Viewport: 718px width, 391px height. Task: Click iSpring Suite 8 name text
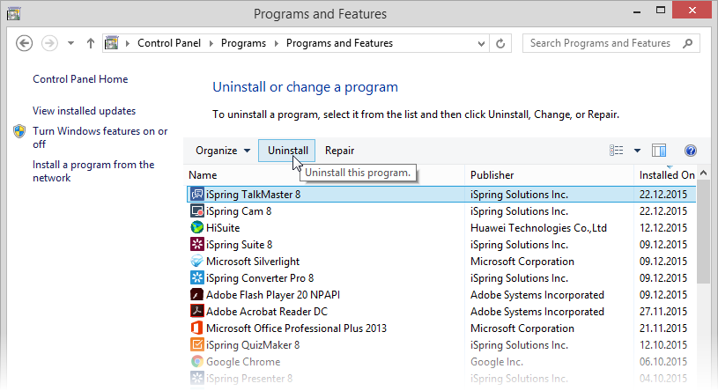point(239,245)
